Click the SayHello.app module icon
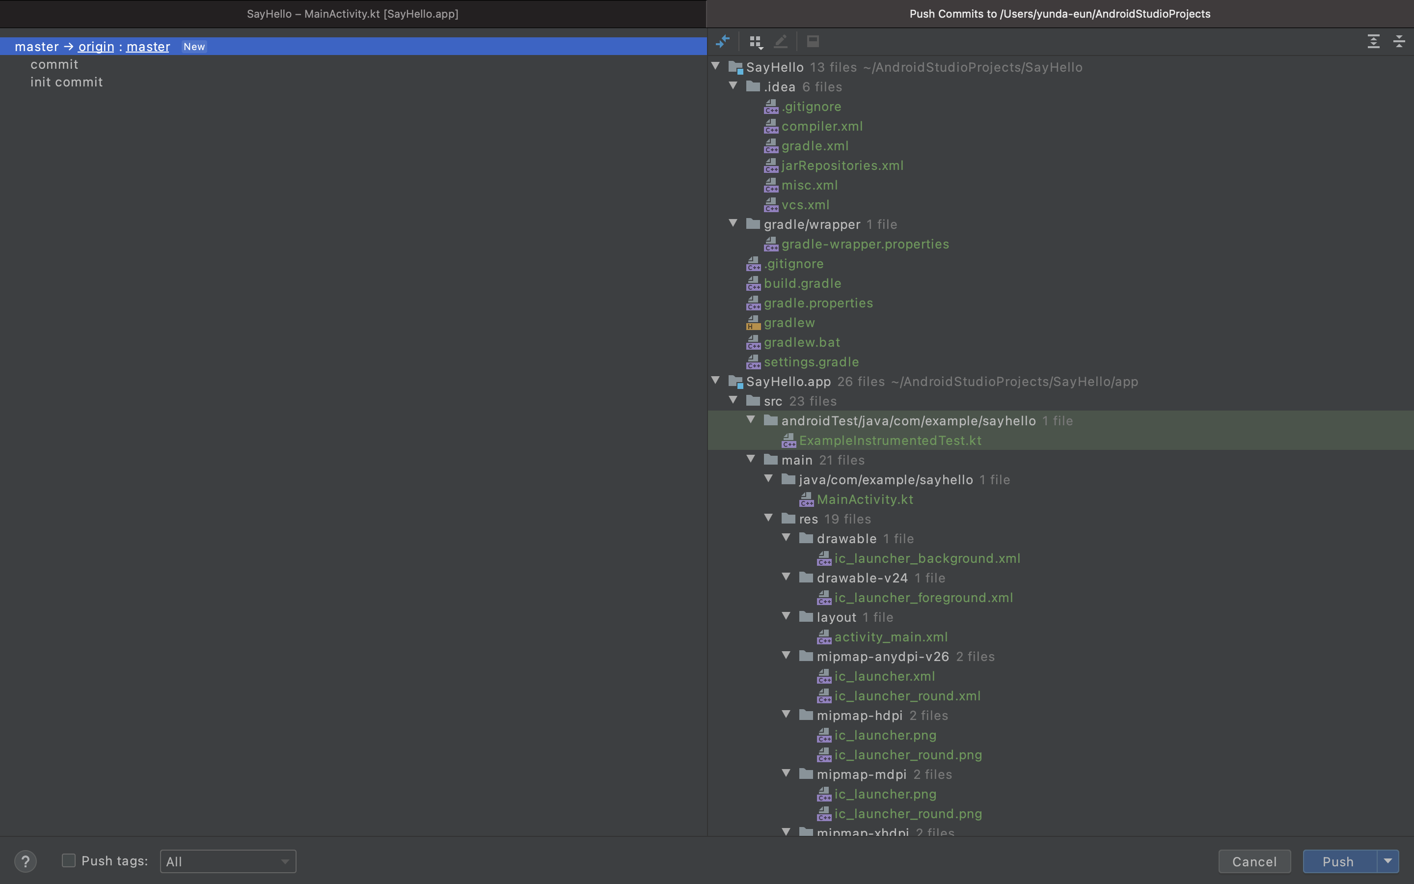The width and height of the screenshot is (1414, 884). click(x=735, y=382)
